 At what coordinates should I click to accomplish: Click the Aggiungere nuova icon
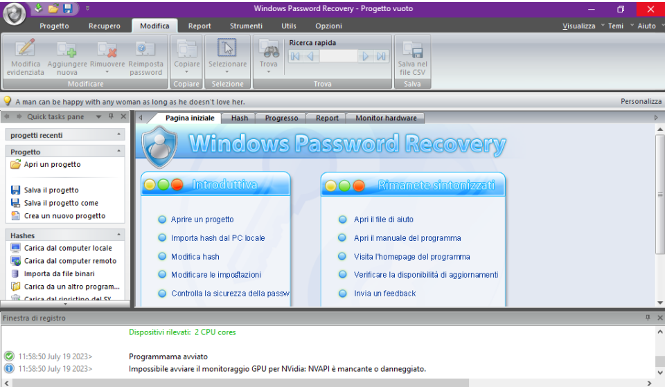click(67, 49)
